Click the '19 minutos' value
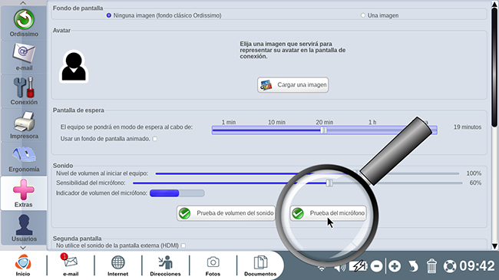499x280 pixels. [468, 127]
